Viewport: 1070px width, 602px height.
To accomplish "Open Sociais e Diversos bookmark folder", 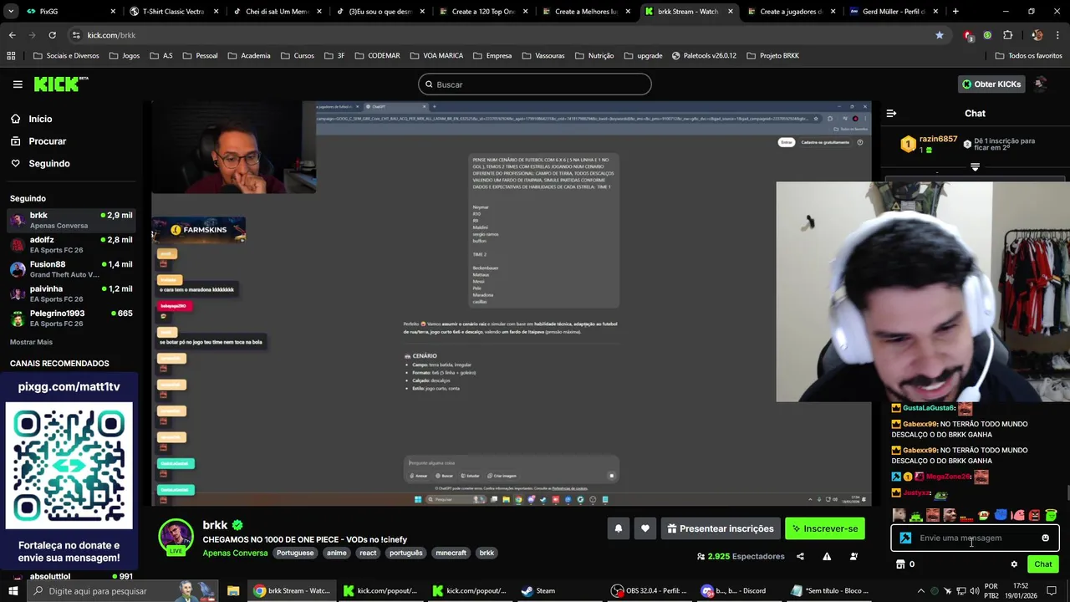I will (66, 56).
